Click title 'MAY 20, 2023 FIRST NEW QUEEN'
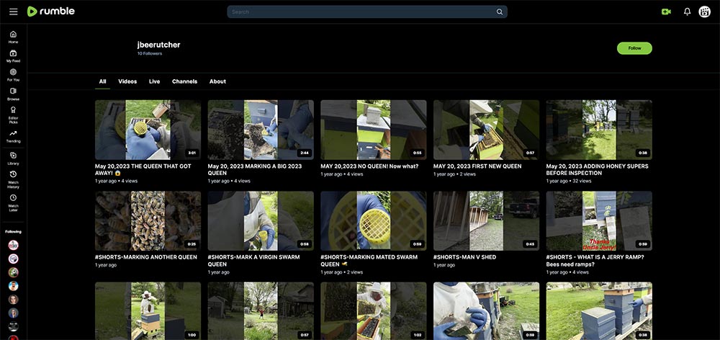 (x=477, y=166)
